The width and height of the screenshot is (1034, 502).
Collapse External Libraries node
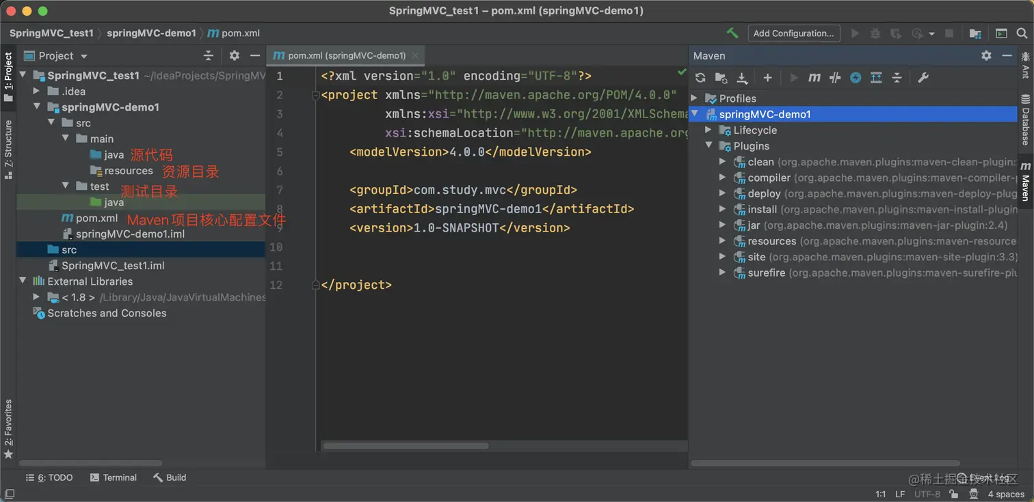23,281
